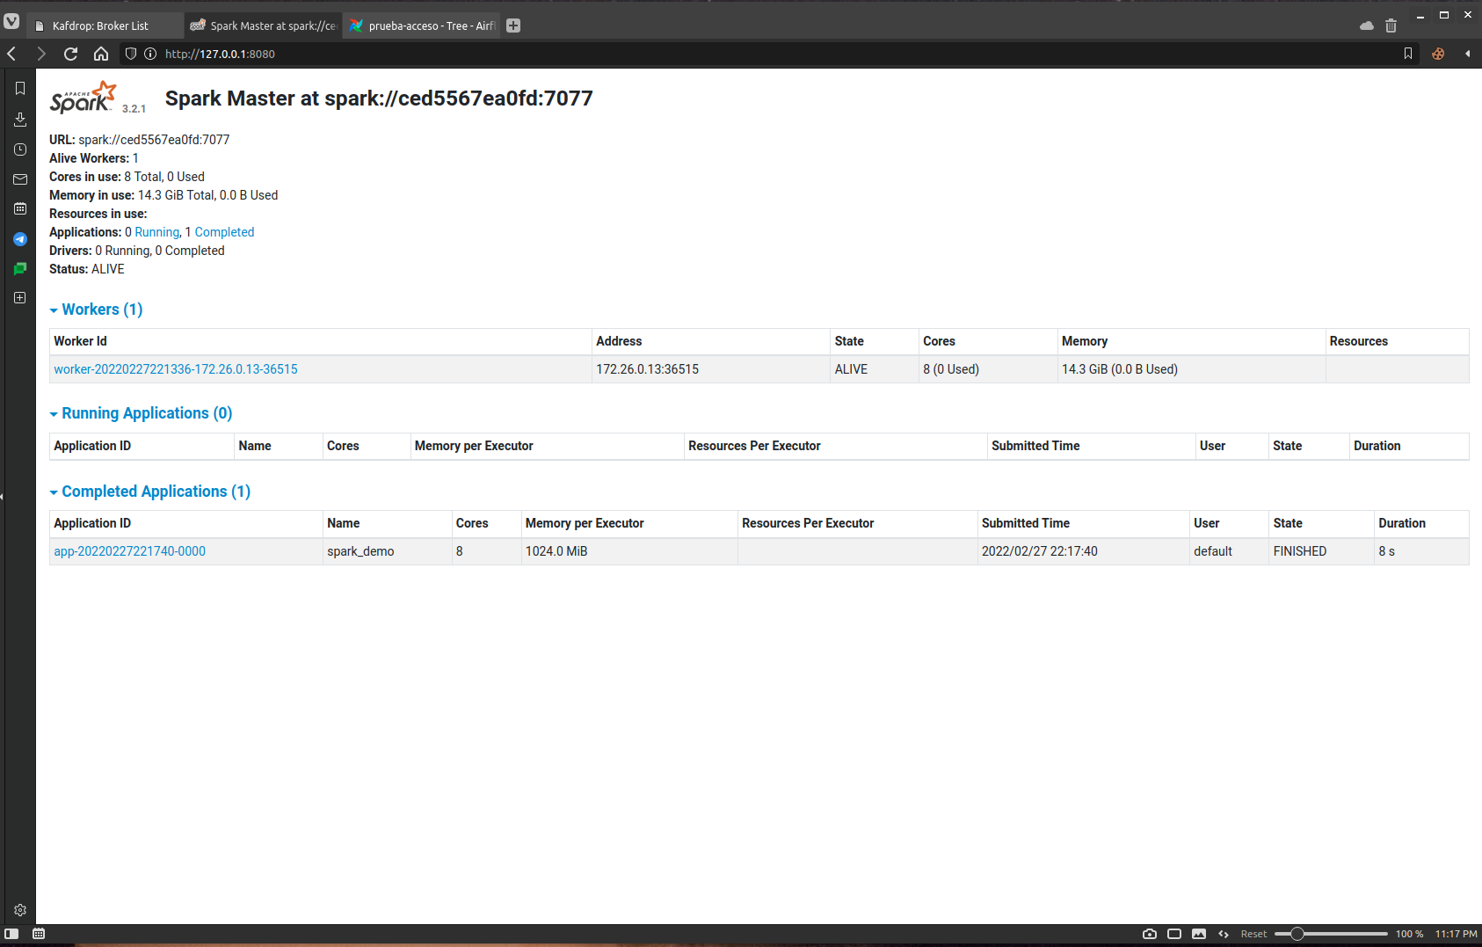Open a new tab

pos(513,25)
